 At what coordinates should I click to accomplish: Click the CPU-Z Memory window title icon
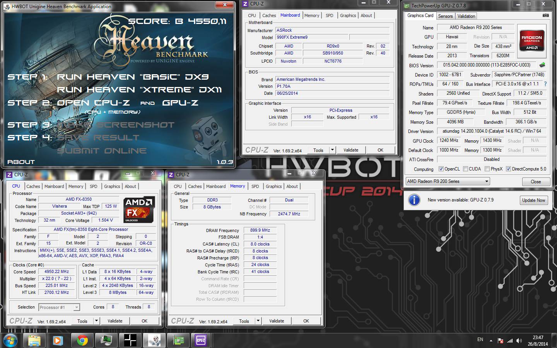tap(171, 174)
